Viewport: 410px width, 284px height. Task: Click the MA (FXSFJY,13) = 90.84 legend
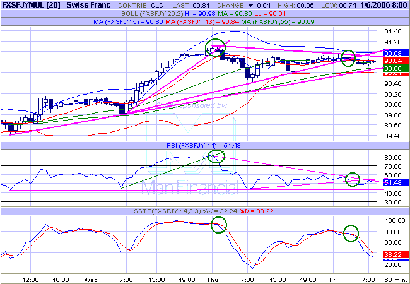click(x=202, y=22)
